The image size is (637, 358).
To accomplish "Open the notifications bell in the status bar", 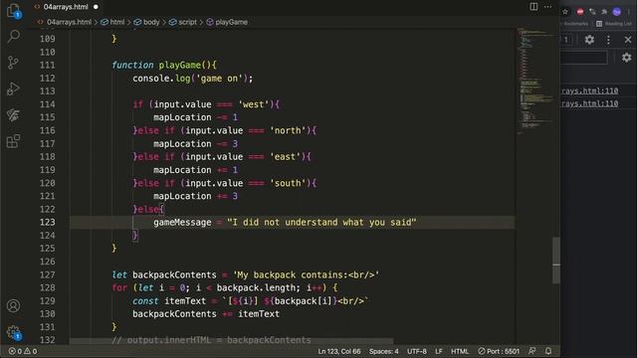I will (548, 351).
